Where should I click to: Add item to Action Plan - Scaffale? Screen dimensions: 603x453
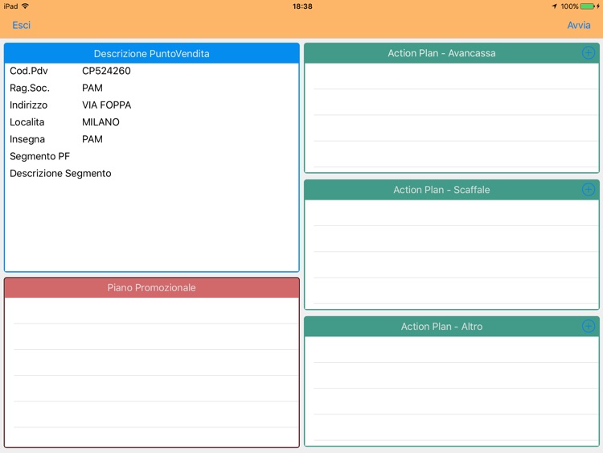point(589,189)
